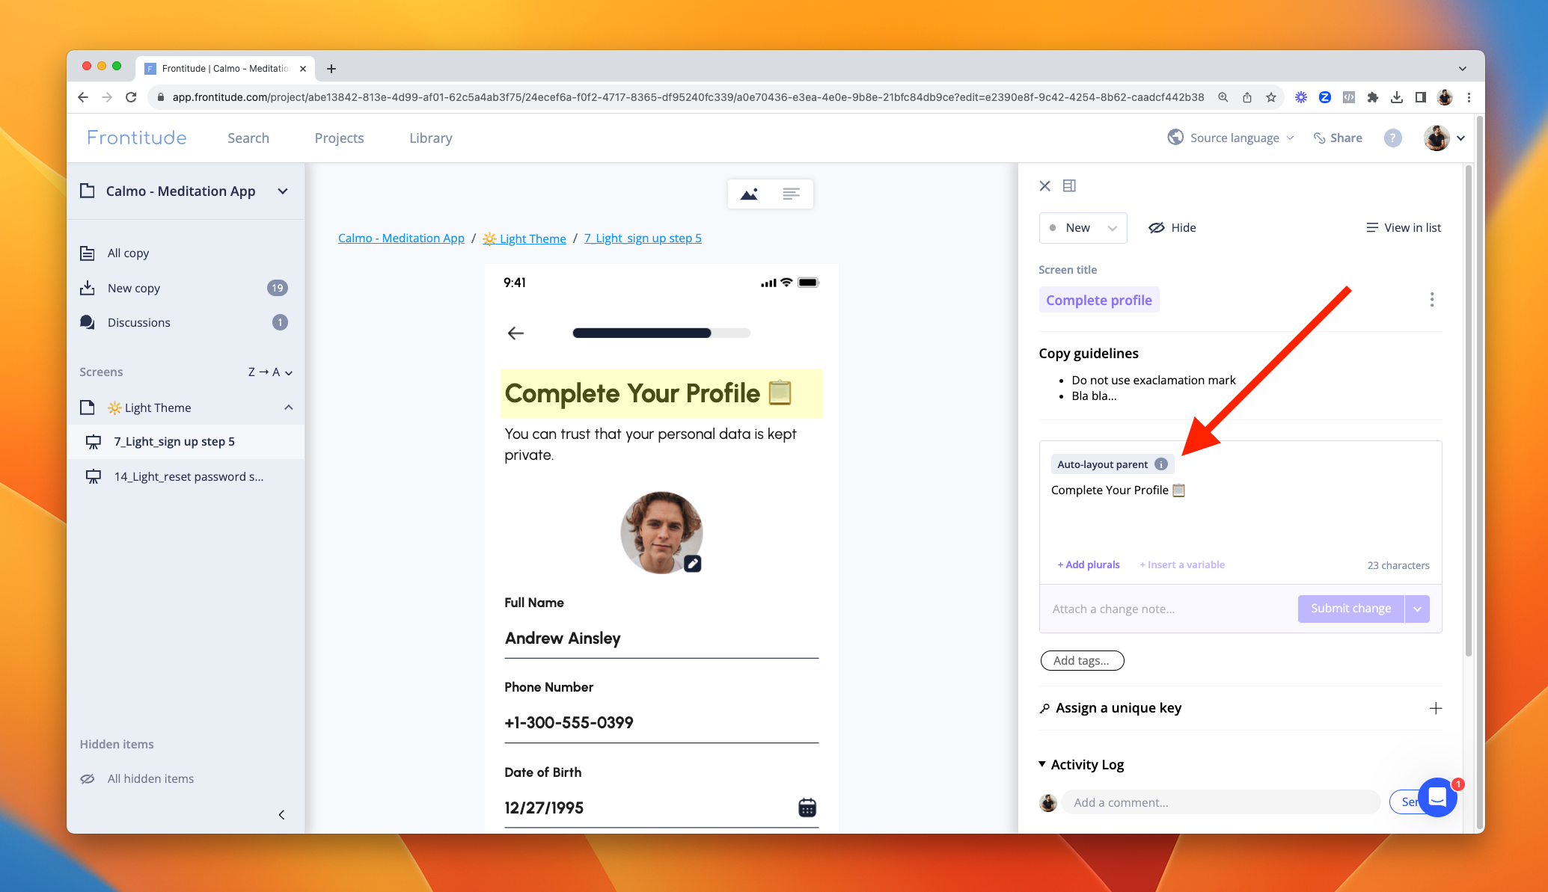This screenshot has height=892, width=1548.
Task: Open the Intercom chat bubble
Action: [x=1437, y=798]
